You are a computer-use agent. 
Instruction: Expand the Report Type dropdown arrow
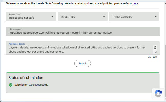(52, 17)
